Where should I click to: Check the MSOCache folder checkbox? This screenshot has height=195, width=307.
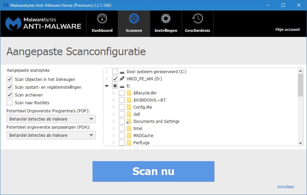coord(122,135)
